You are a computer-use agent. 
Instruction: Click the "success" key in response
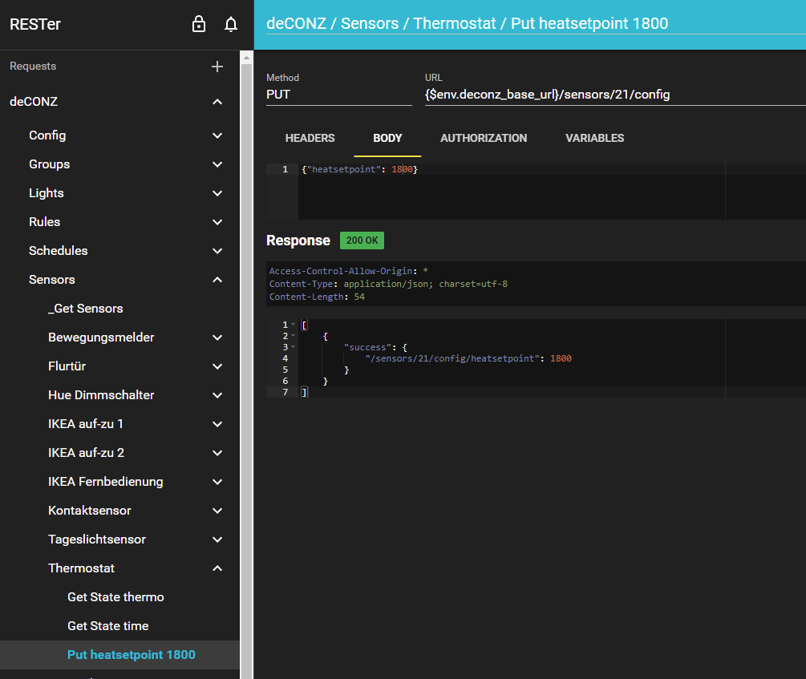(367, 347)
